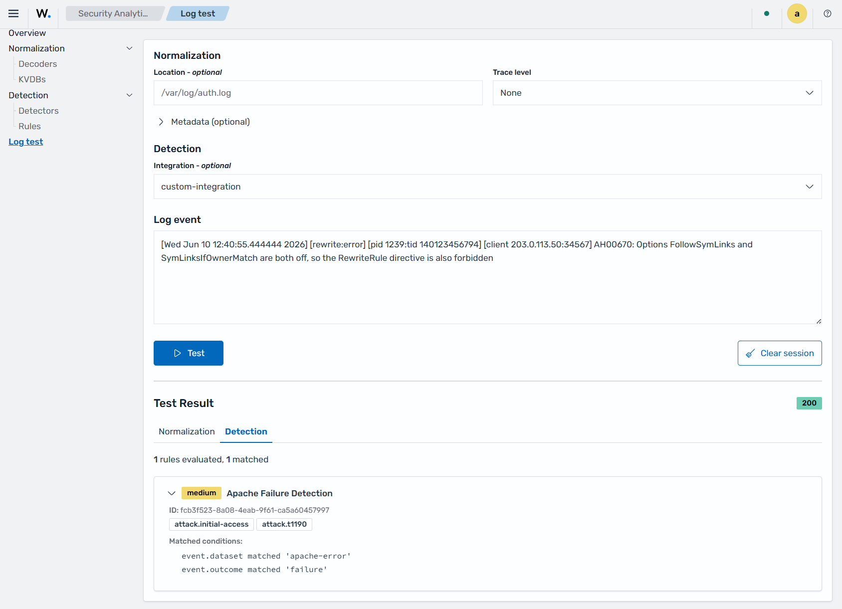Click the attack.t1190 tag
Image resolution: width=842 pixels, height=609 pixels.
284,524
